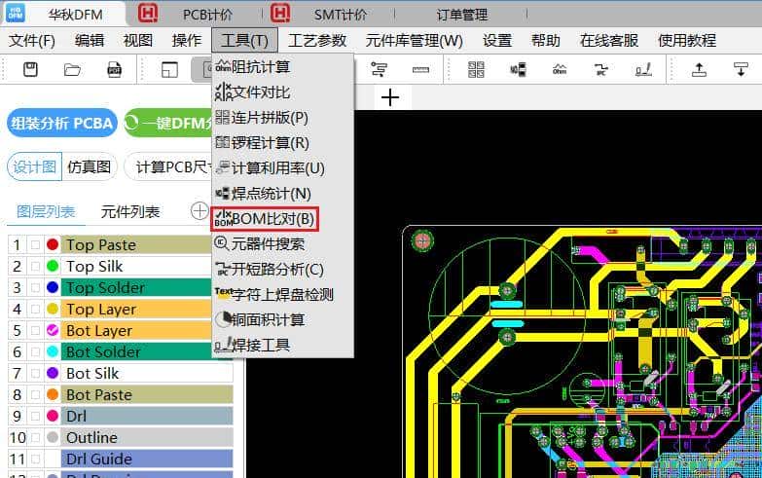Click the upload arrow toolbar icon

click(x=699, y=69)
